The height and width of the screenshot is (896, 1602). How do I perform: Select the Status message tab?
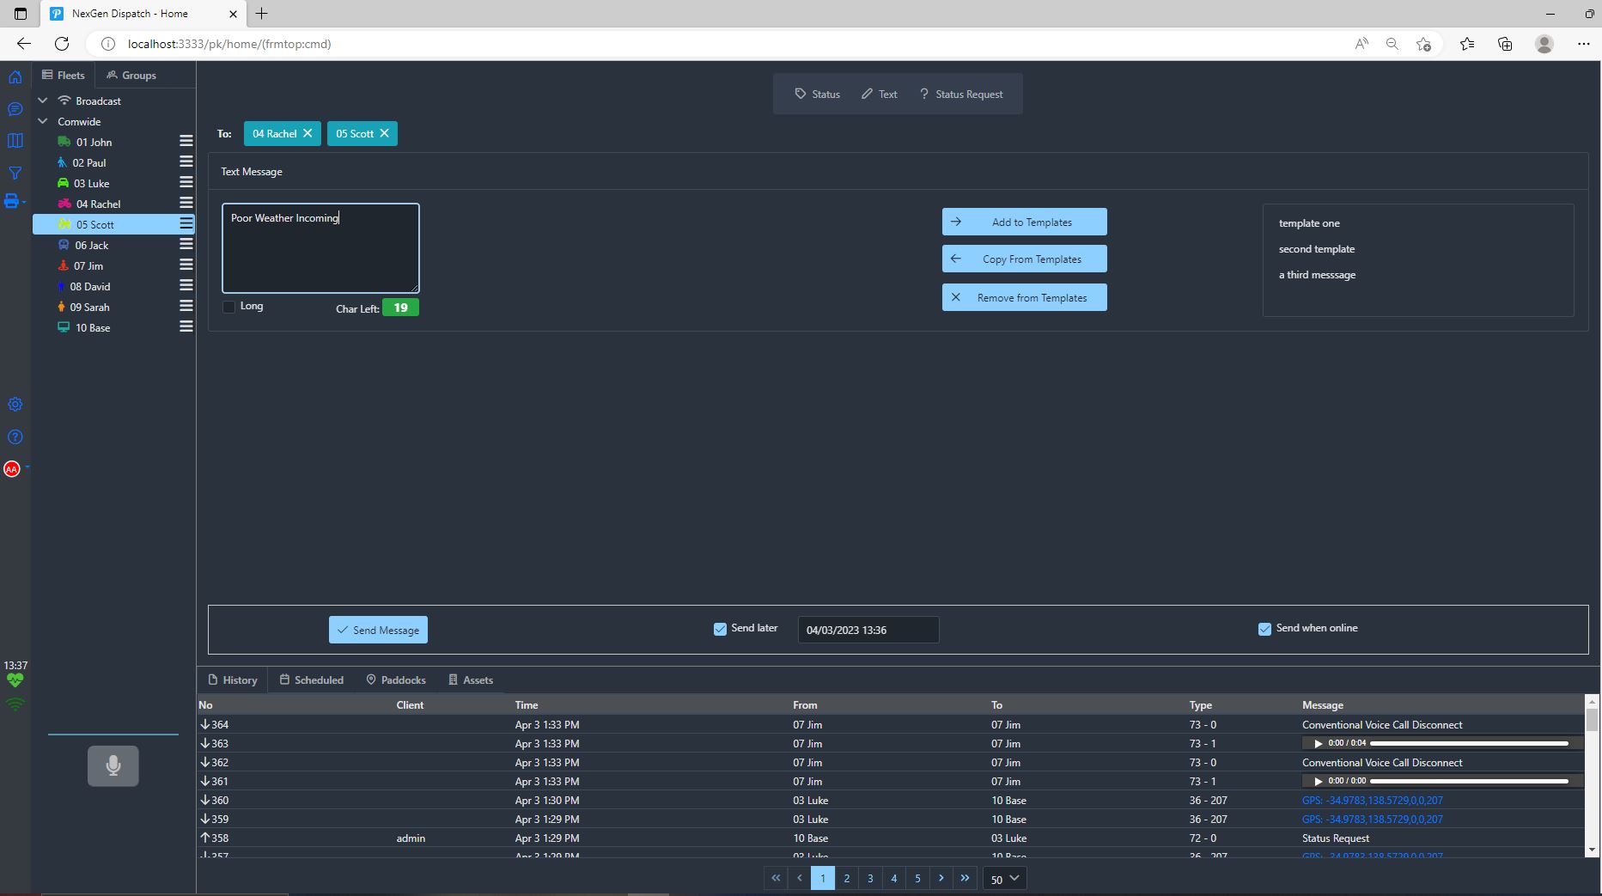tap(817, 94)
